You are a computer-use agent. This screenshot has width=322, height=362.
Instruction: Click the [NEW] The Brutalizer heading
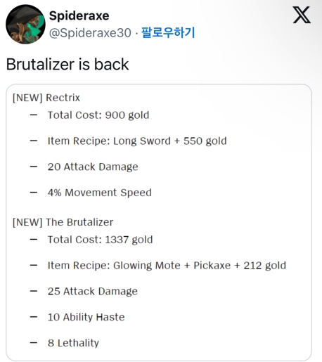63,222
